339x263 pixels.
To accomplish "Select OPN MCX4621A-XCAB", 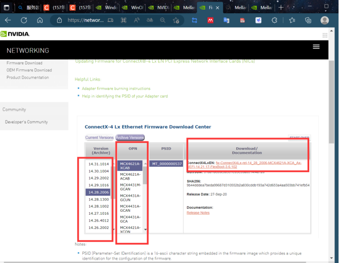I will pos(130,166).
